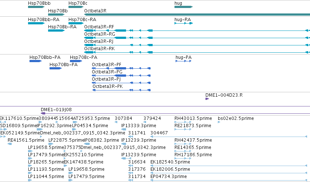The height and width of the screenshot is (182, 310).
Task: Select EST RE41561.5prime
Action: [x=26, y=140]
